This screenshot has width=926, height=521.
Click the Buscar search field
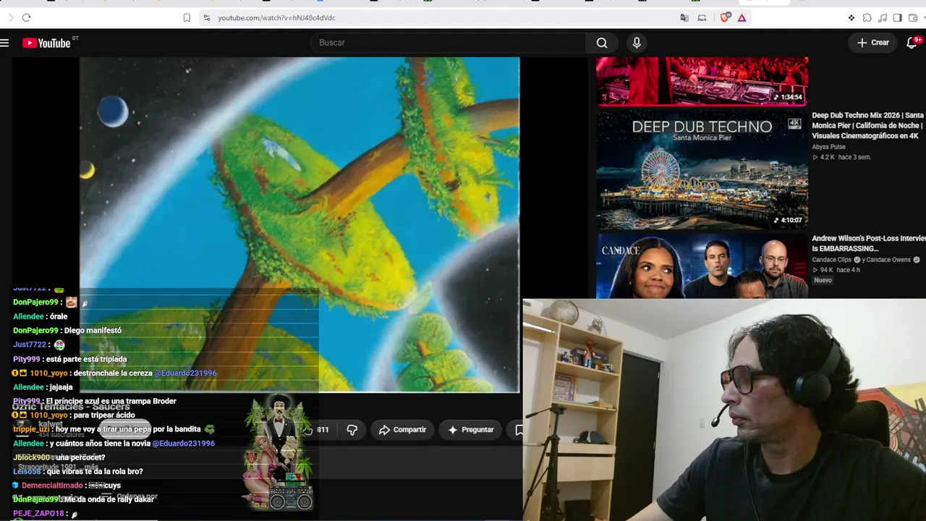(449, 43)
